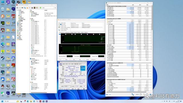183x103 pixels.
Task: Collapse the GIGABYTE motherboard sensor section
Action: coord(106,6)
